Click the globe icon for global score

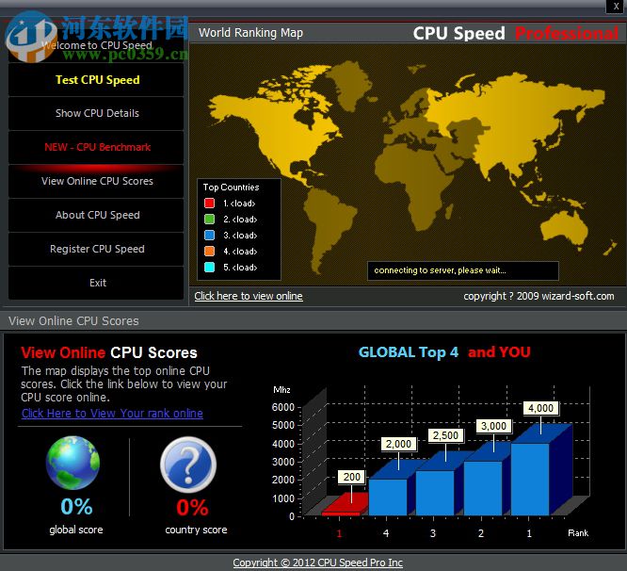[72, 463]
